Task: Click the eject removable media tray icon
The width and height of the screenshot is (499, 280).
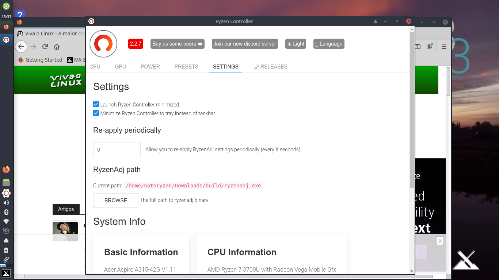Action: pyautogui.click(x=6, y=241)
